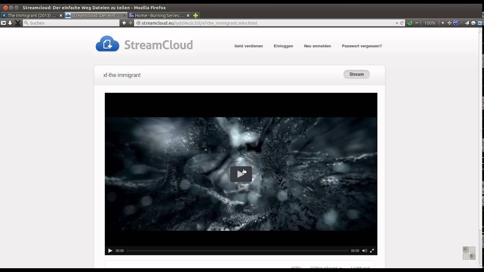Click the video seek bar

point(237,250)
